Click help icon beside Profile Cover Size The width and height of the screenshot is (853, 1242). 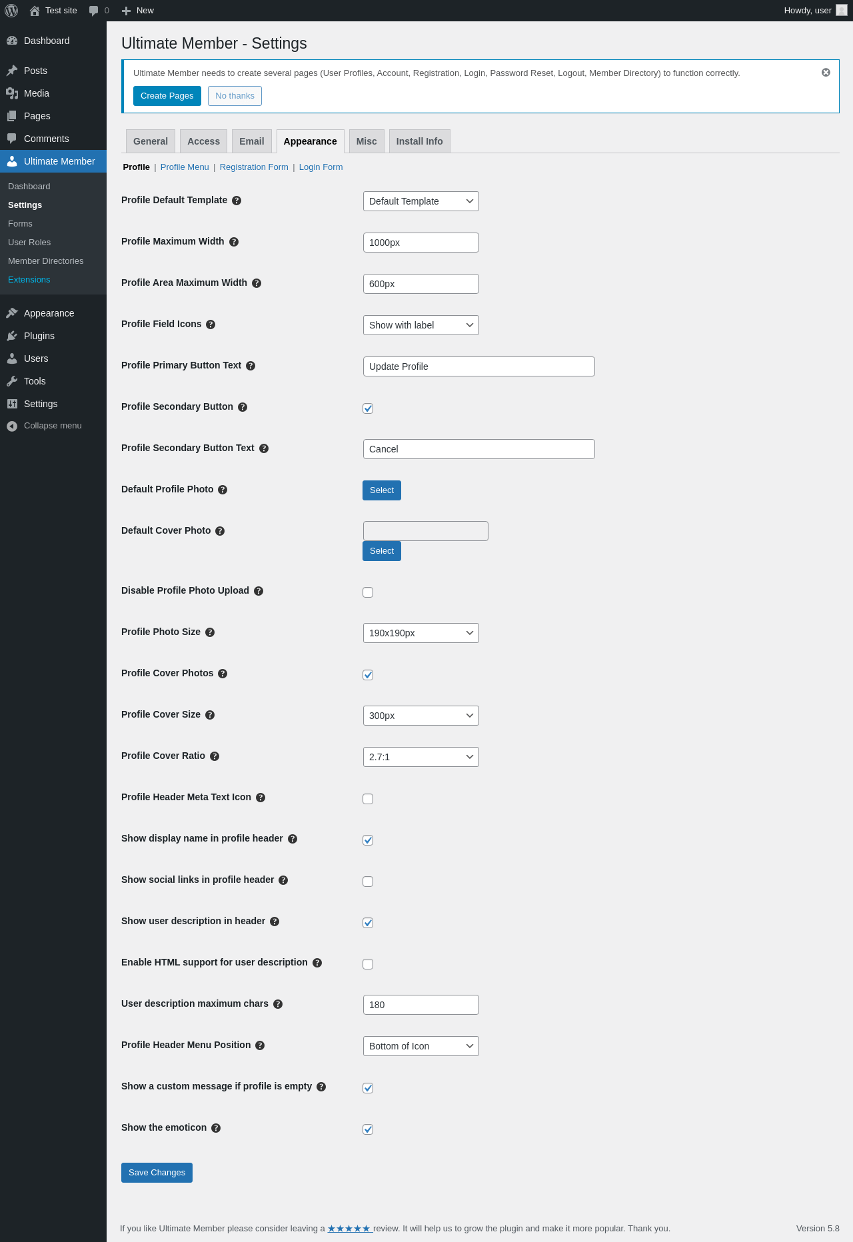210,715
